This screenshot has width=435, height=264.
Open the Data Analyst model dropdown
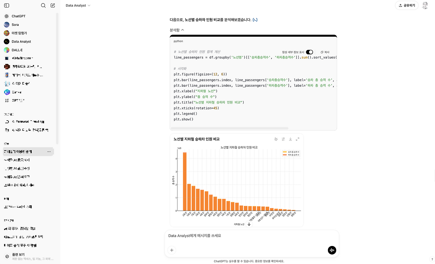77,5
